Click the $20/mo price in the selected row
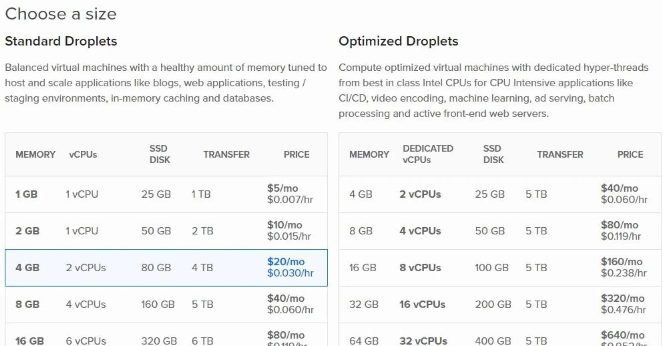Image resolution: width=663 pixels, height=346 pixels. click(x=286, y=262)
